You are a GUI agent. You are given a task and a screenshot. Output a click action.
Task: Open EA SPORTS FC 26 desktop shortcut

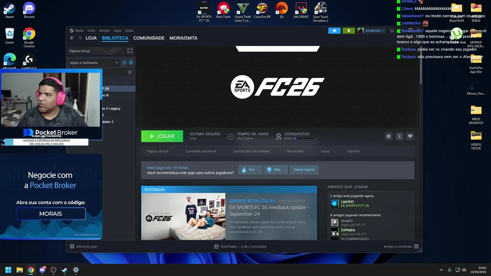(204, 12)
